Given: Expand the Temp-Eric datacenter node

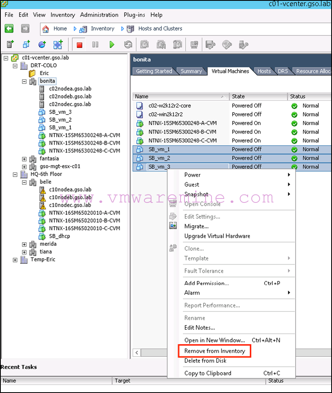Looking at the screenshot, I should [15, 260].
